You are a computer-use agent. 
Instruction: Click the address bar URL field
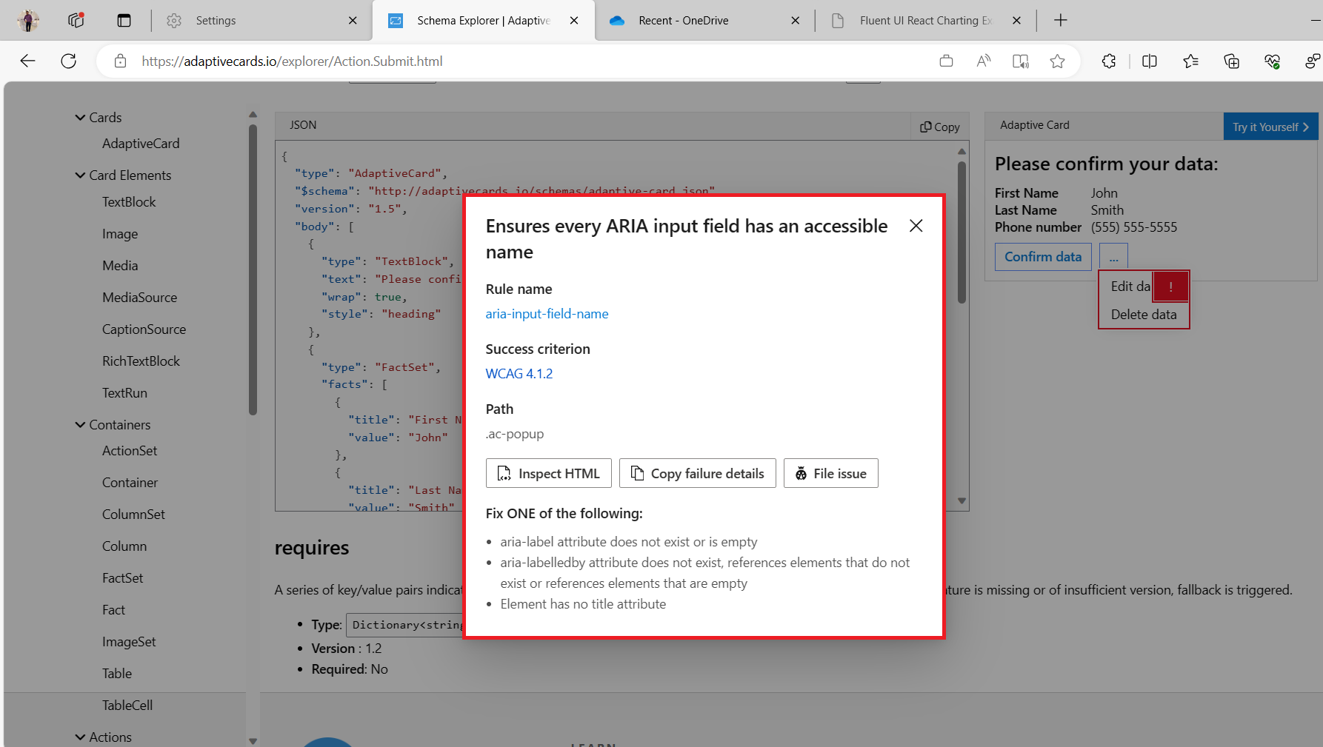pyautogui.click(x=291, y=61)
